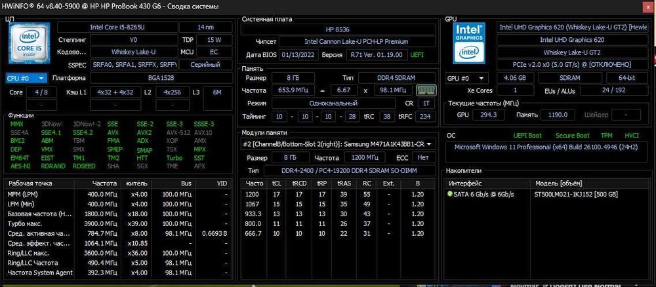Click the R71 Ver. 01.19.00 BIOS version
This screenshot has height=287, width=656.
[376, 55]
